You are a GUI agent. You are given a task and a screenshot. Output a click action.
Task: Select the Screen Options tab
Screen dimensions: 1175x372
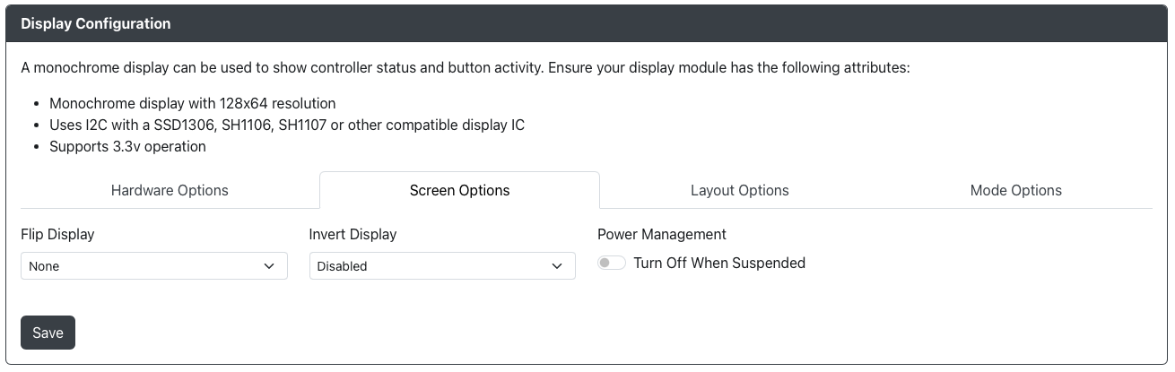tap(459, 190)
